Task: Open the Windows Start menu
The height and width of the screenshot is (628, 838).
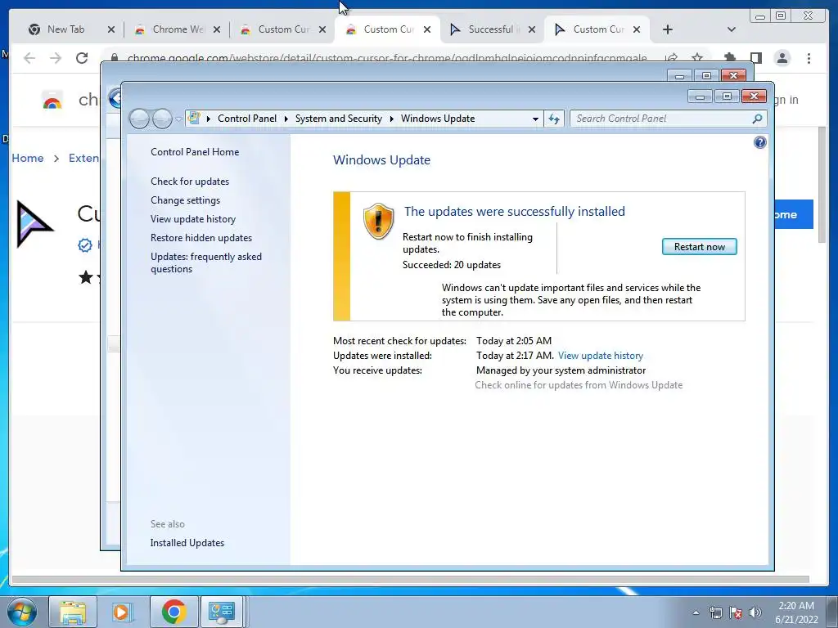Action: [x=21, y=612]
